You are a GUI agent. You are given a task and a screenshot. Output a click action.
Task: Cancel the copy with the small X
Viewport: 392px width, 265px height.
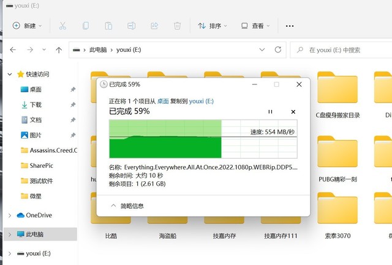click(293, 112)
